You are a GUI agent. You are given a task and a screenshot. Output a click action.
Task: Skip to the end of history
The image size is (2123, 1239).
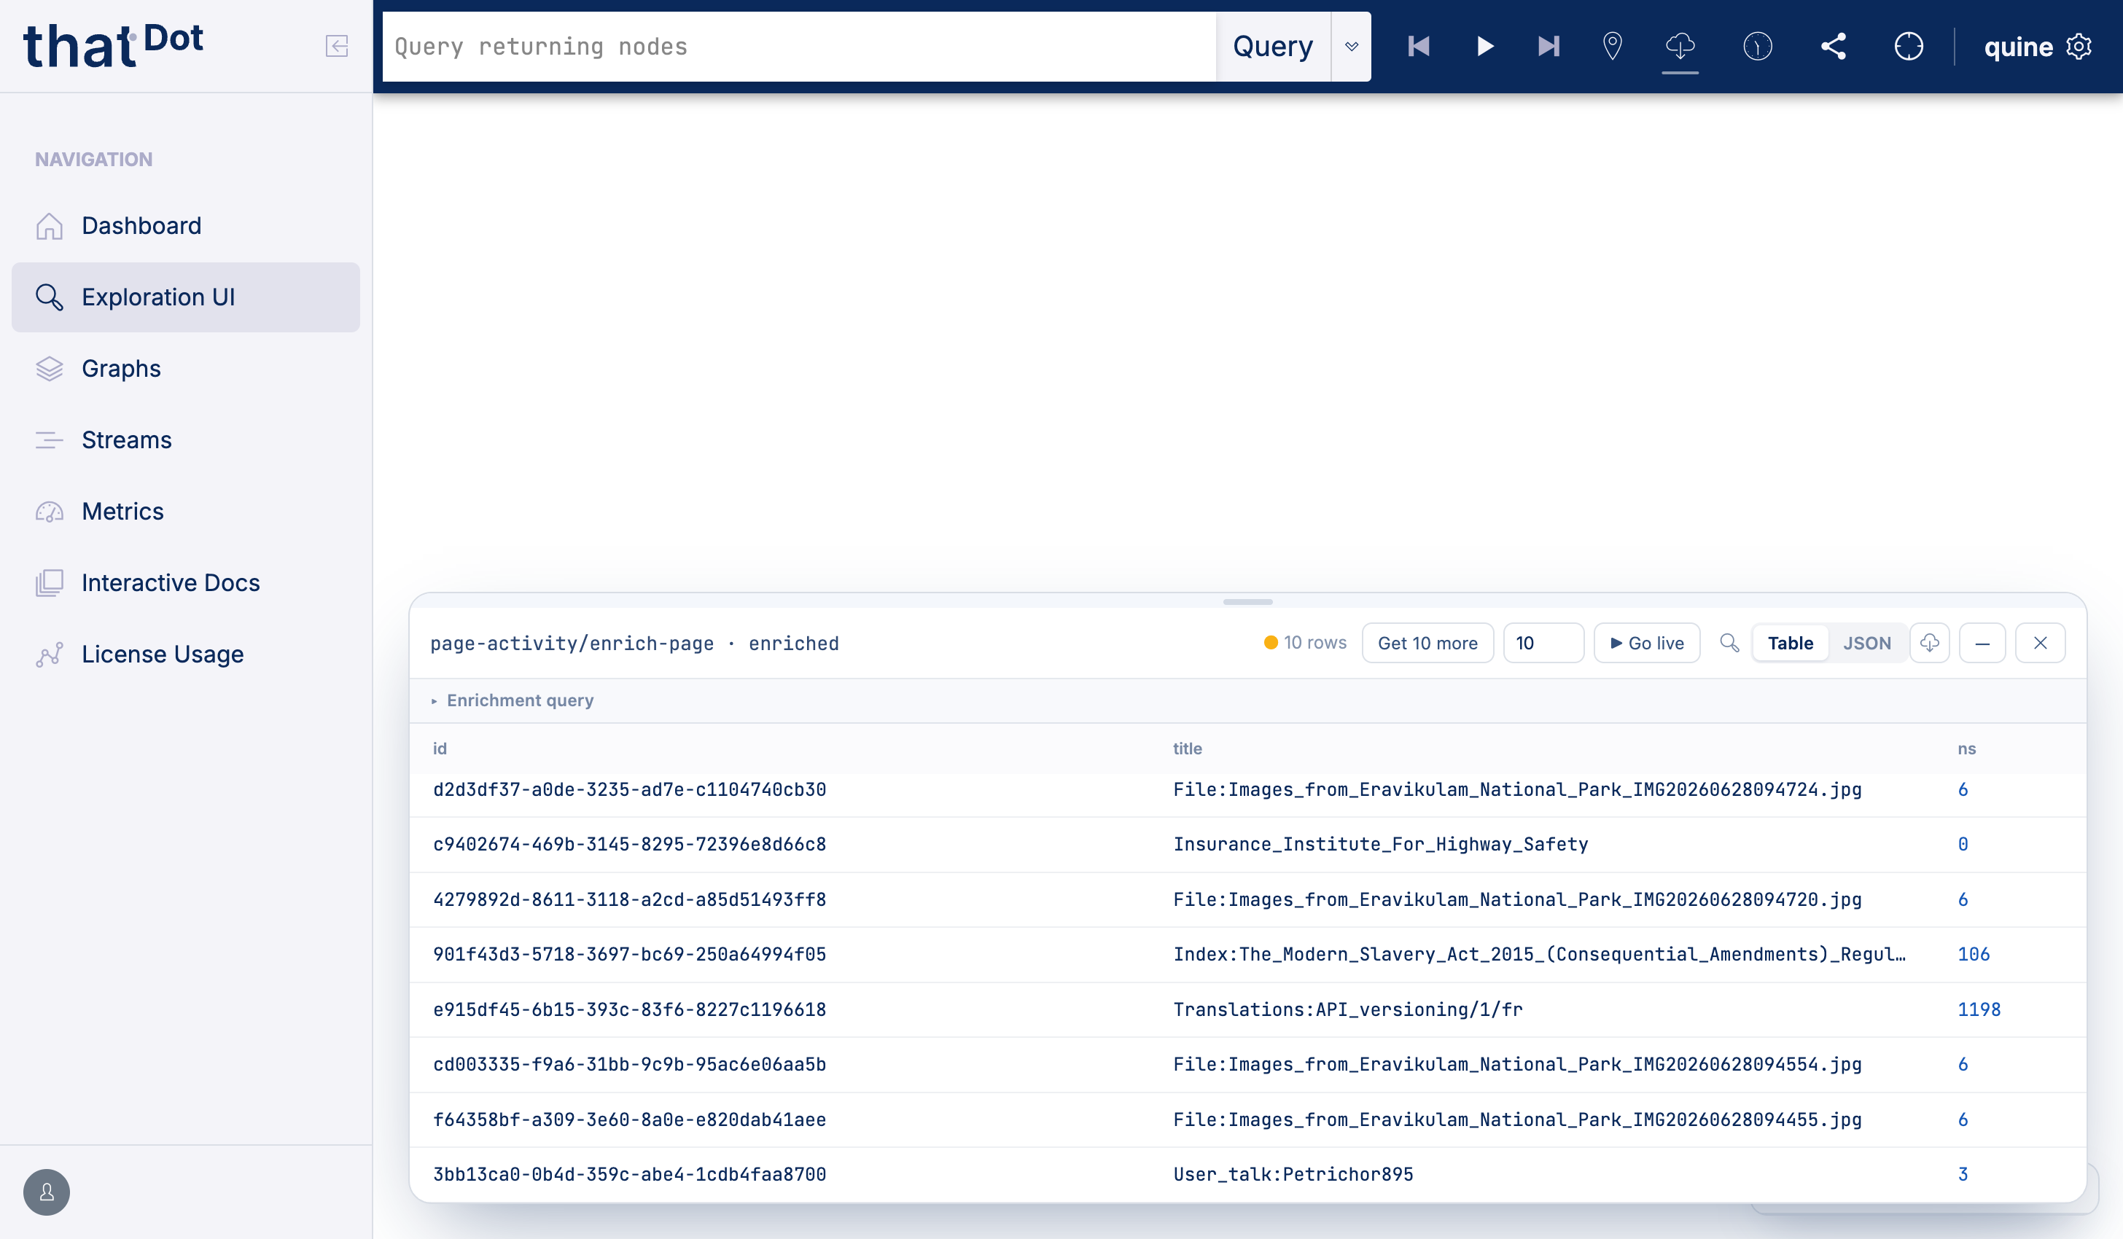point(1549,47)
